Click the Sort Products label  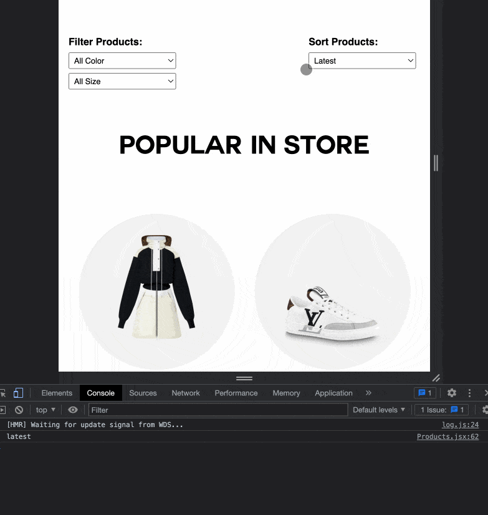point(343,42)
